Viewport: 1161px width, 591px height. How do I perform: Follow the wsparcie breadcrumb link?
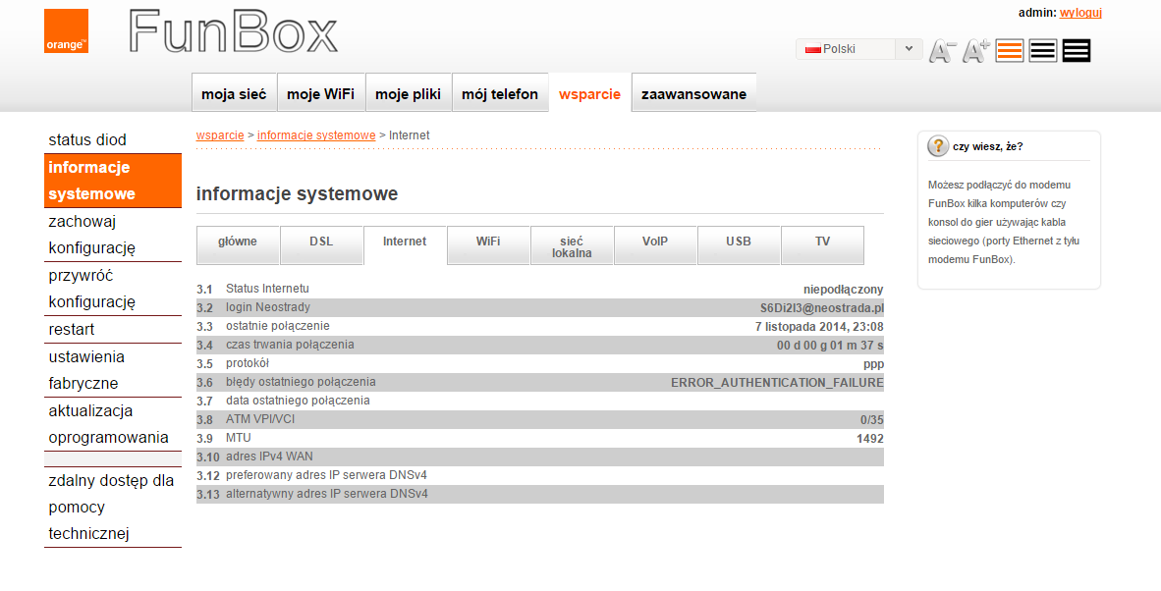pyautogui.click(x=220, y=135)
